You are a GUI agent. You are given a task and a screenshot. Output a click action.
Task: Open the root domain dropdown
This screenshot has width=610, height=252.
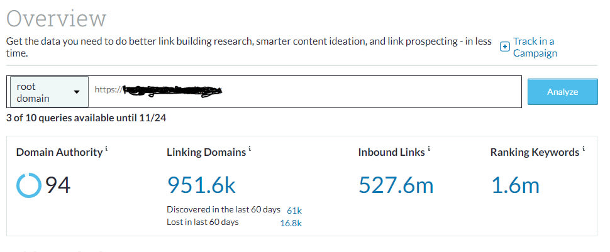pos(49,92)
